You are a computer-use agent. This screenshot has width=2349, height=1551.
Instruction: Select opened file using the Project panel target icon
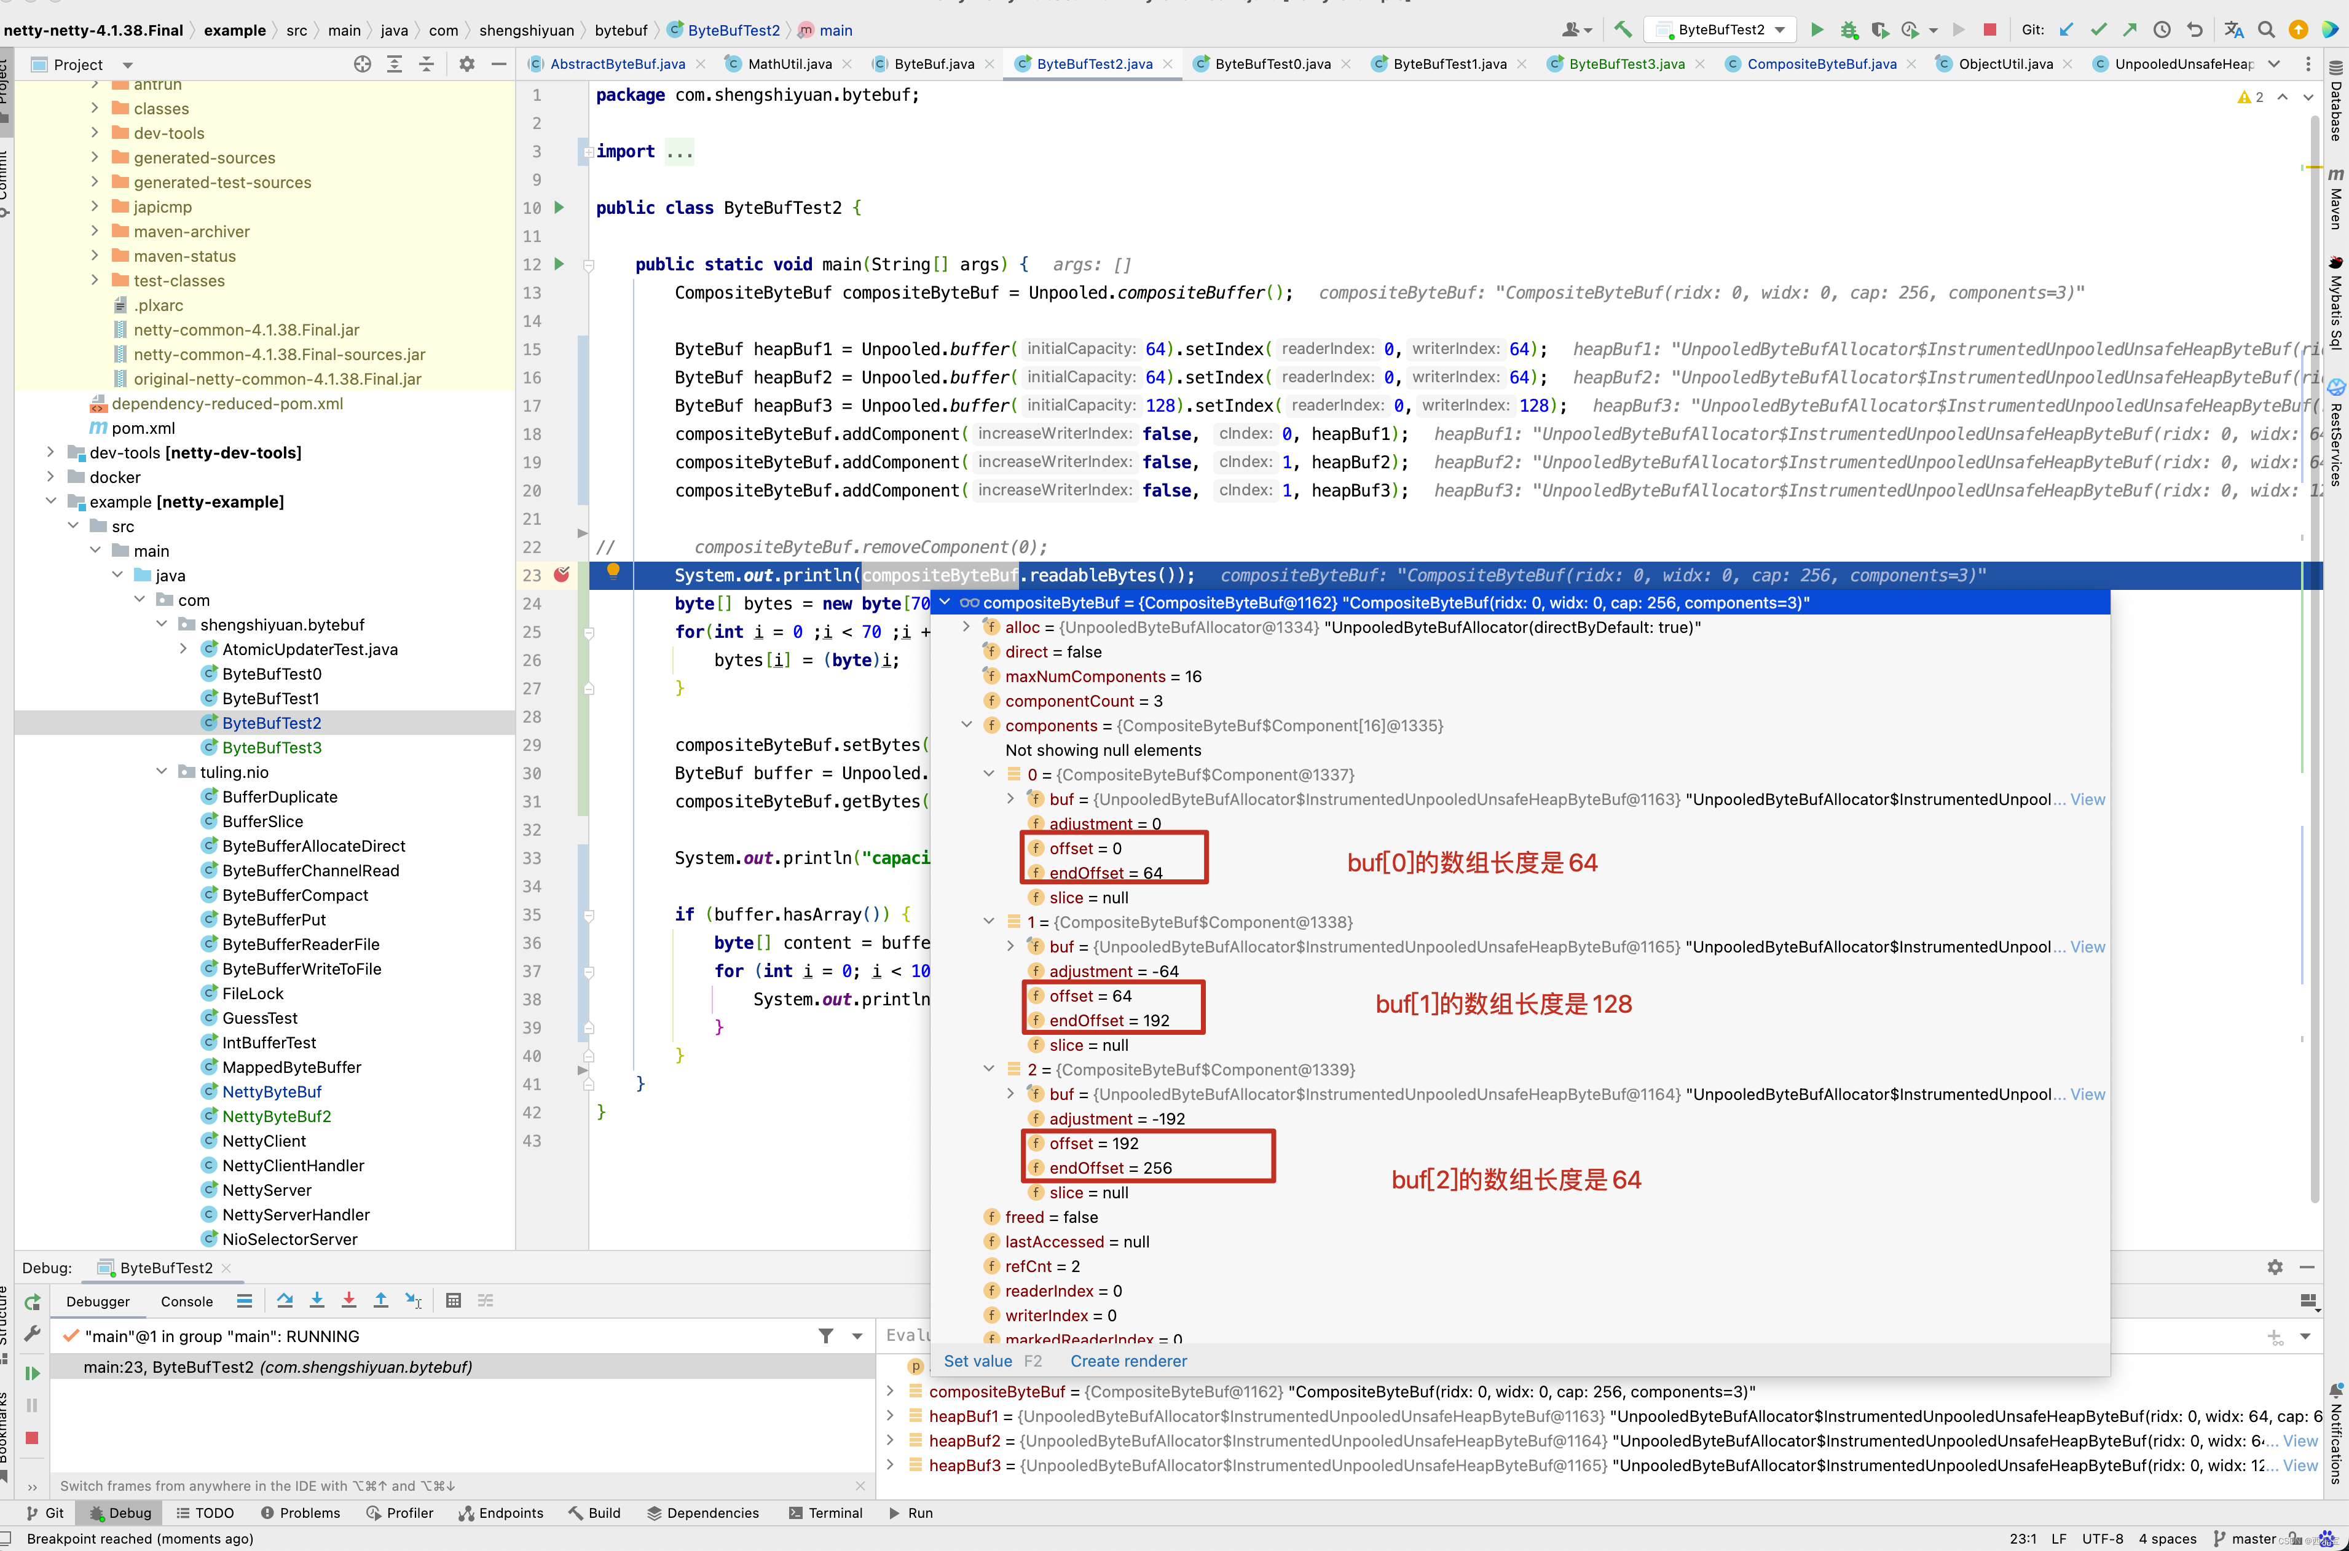click(x=363, y=65)
